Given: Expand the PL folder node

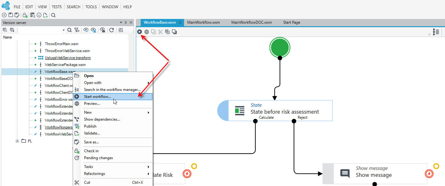Looking at the screenshot, I should pyautogui.click(x=17, y=141).
